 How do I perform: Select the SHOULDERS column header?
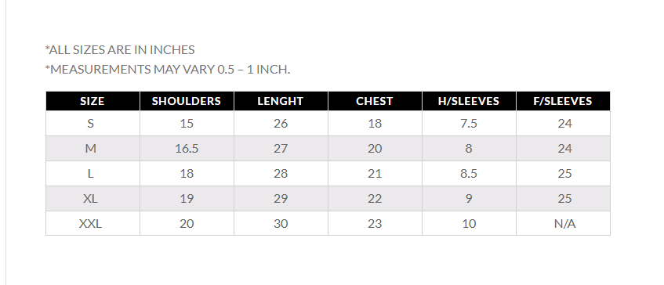pyautogui.click(x=187, y=101)
